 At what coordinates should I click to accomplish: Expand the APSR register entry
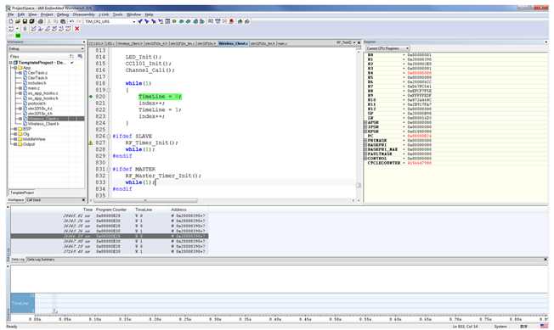365,122
